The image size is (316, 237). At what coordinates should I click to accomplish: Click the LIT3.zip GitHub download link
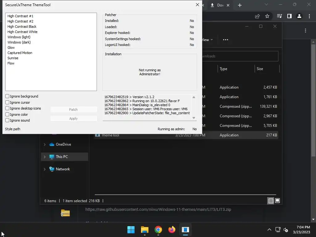[158, 210]
